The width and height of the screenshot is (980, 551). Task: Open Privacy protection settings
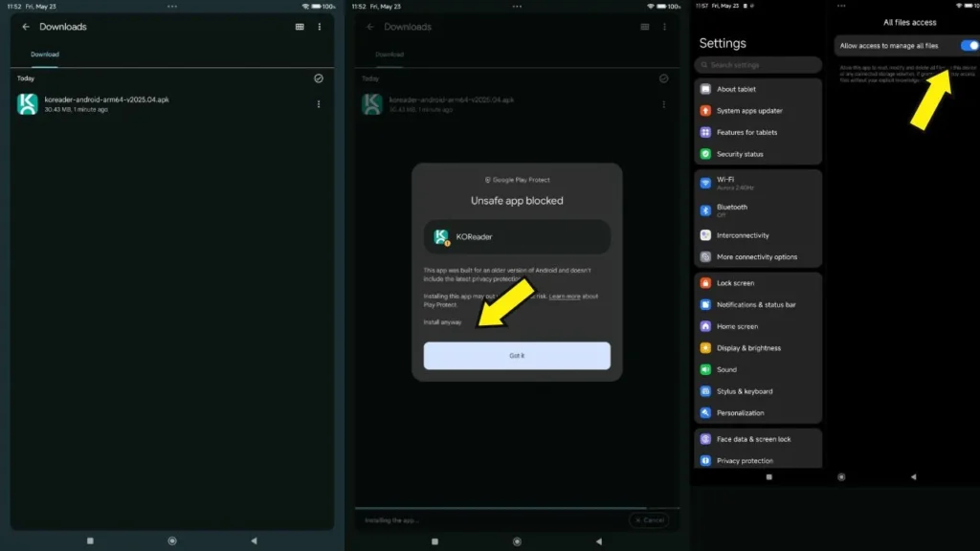pos(758,461)
